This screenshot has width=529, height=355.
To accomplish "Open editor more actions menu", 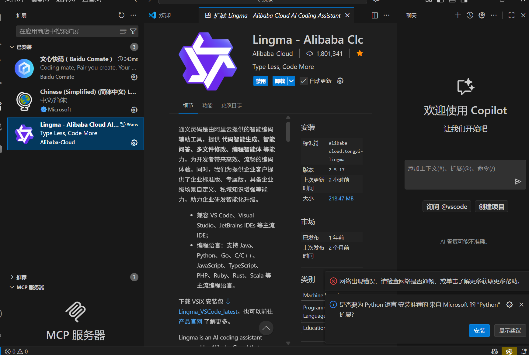I will (387, 15).
